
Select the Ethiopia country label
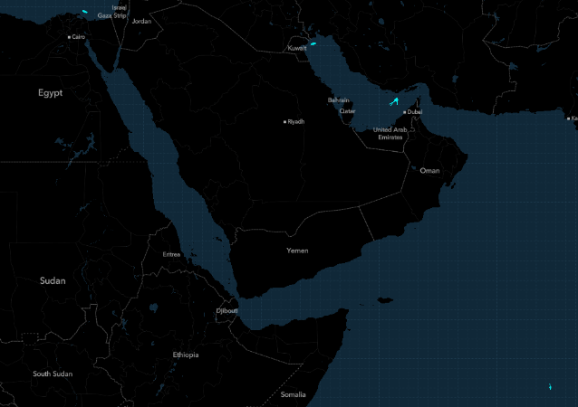pyautogui.click(x=186, y=355)
